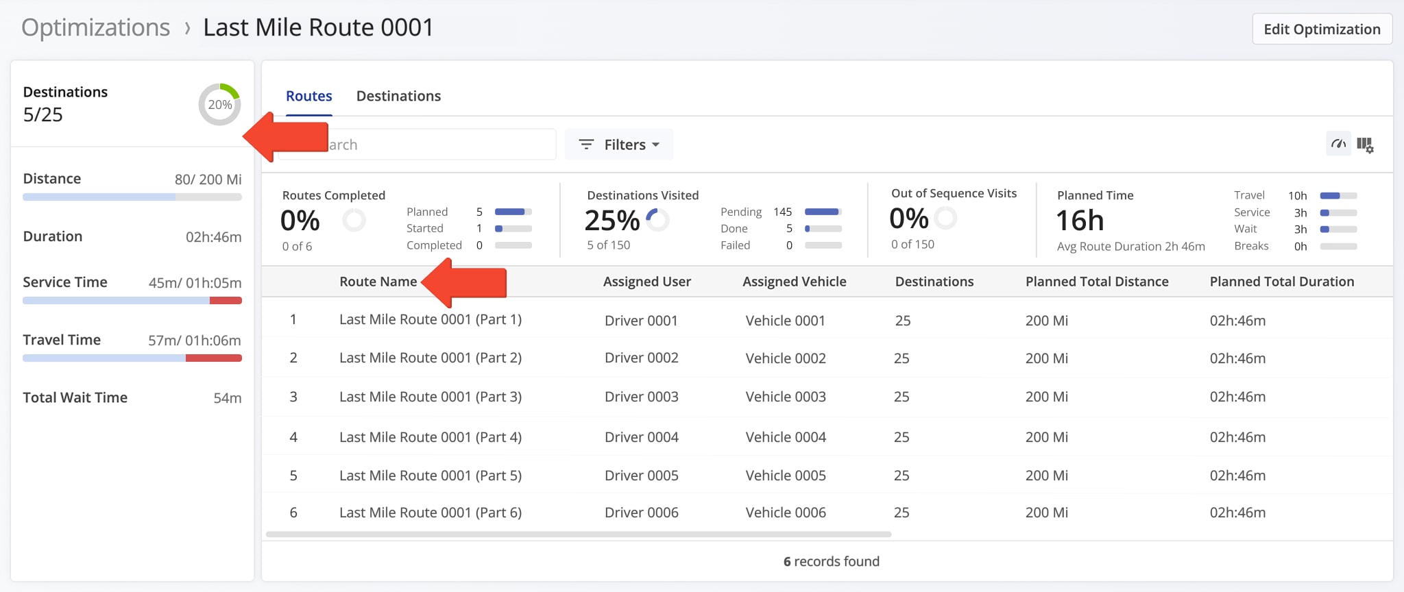
Task: Open Last Mile Route 0001 (Part 2)
Action: pyautogui.click(x=431, y=358)
